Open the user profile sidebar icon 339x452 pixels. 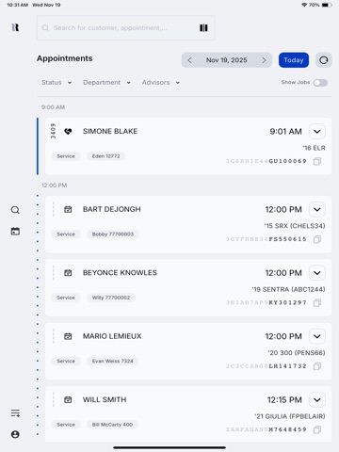(x=15, y=434)
